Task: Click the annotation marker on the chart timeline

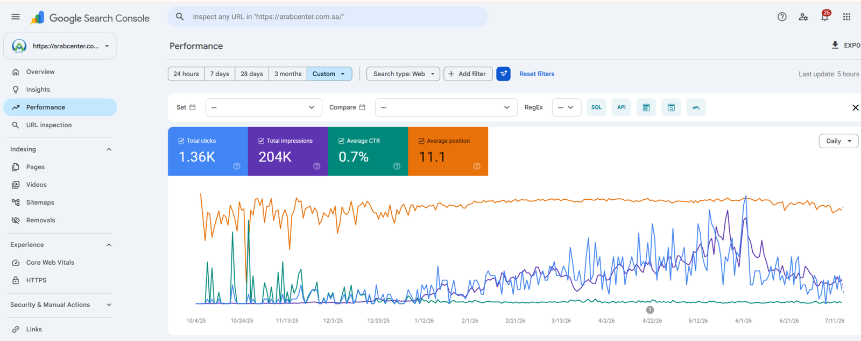Action: [x=650, y=310]
